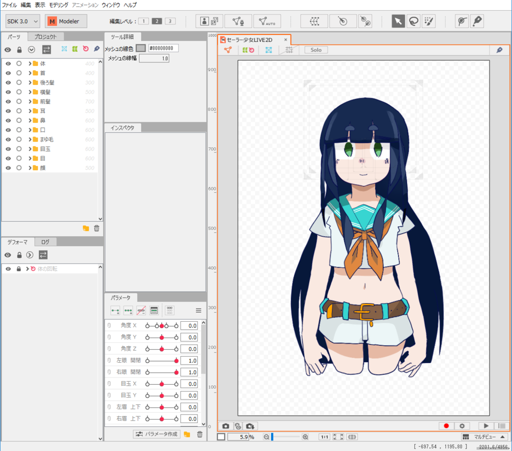Click pin icon in canvas toolbar
Image resolution: width=512 pixels, height=451 pixels.
pos(499,50)
